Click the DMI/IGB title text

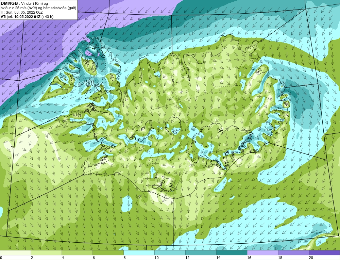9,3
